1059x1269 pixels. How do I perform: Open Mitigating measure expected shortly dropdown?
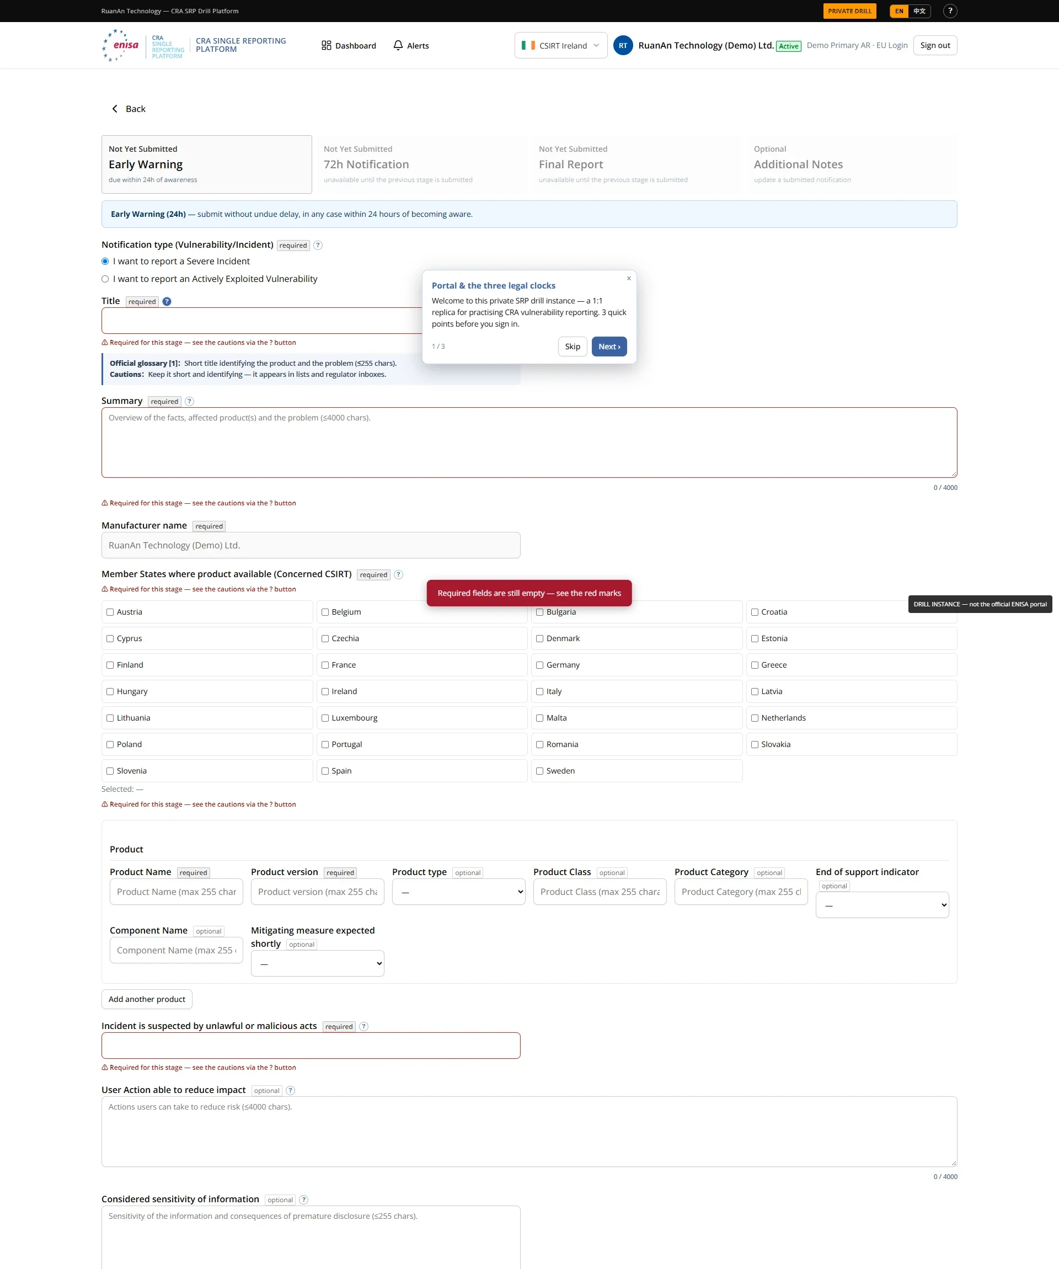tap(317, 964)
